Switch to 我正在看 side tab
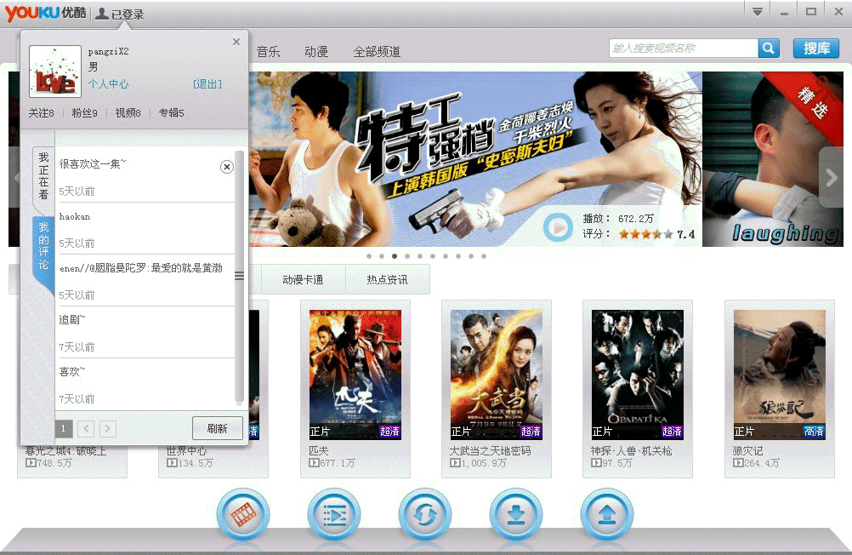The image size is (852, 555). point(43,176)
